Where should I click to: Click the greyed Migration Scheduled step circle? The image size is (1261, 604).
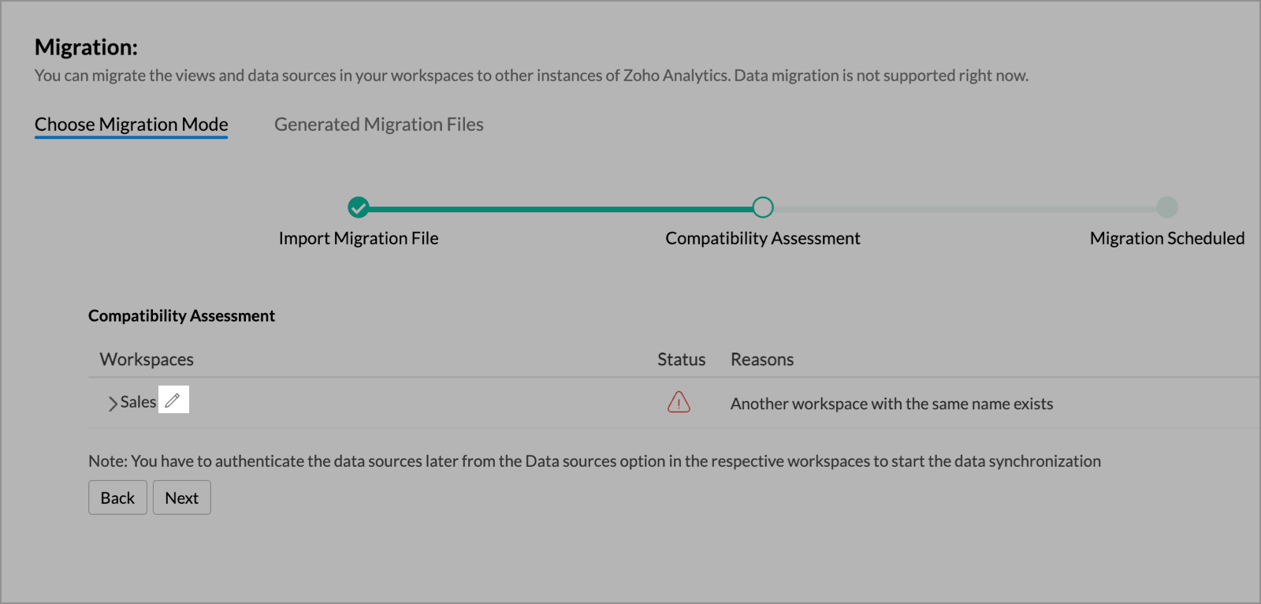(1167, 207)
